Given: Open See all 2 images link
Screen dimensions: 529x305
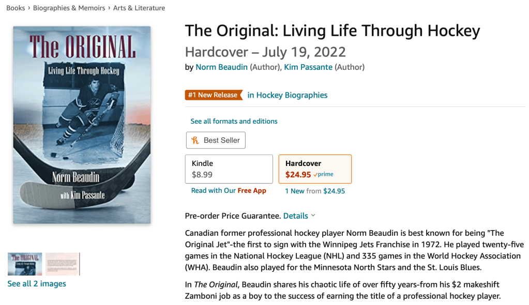Looking at the screenshot, I should (x=37, y=284).
